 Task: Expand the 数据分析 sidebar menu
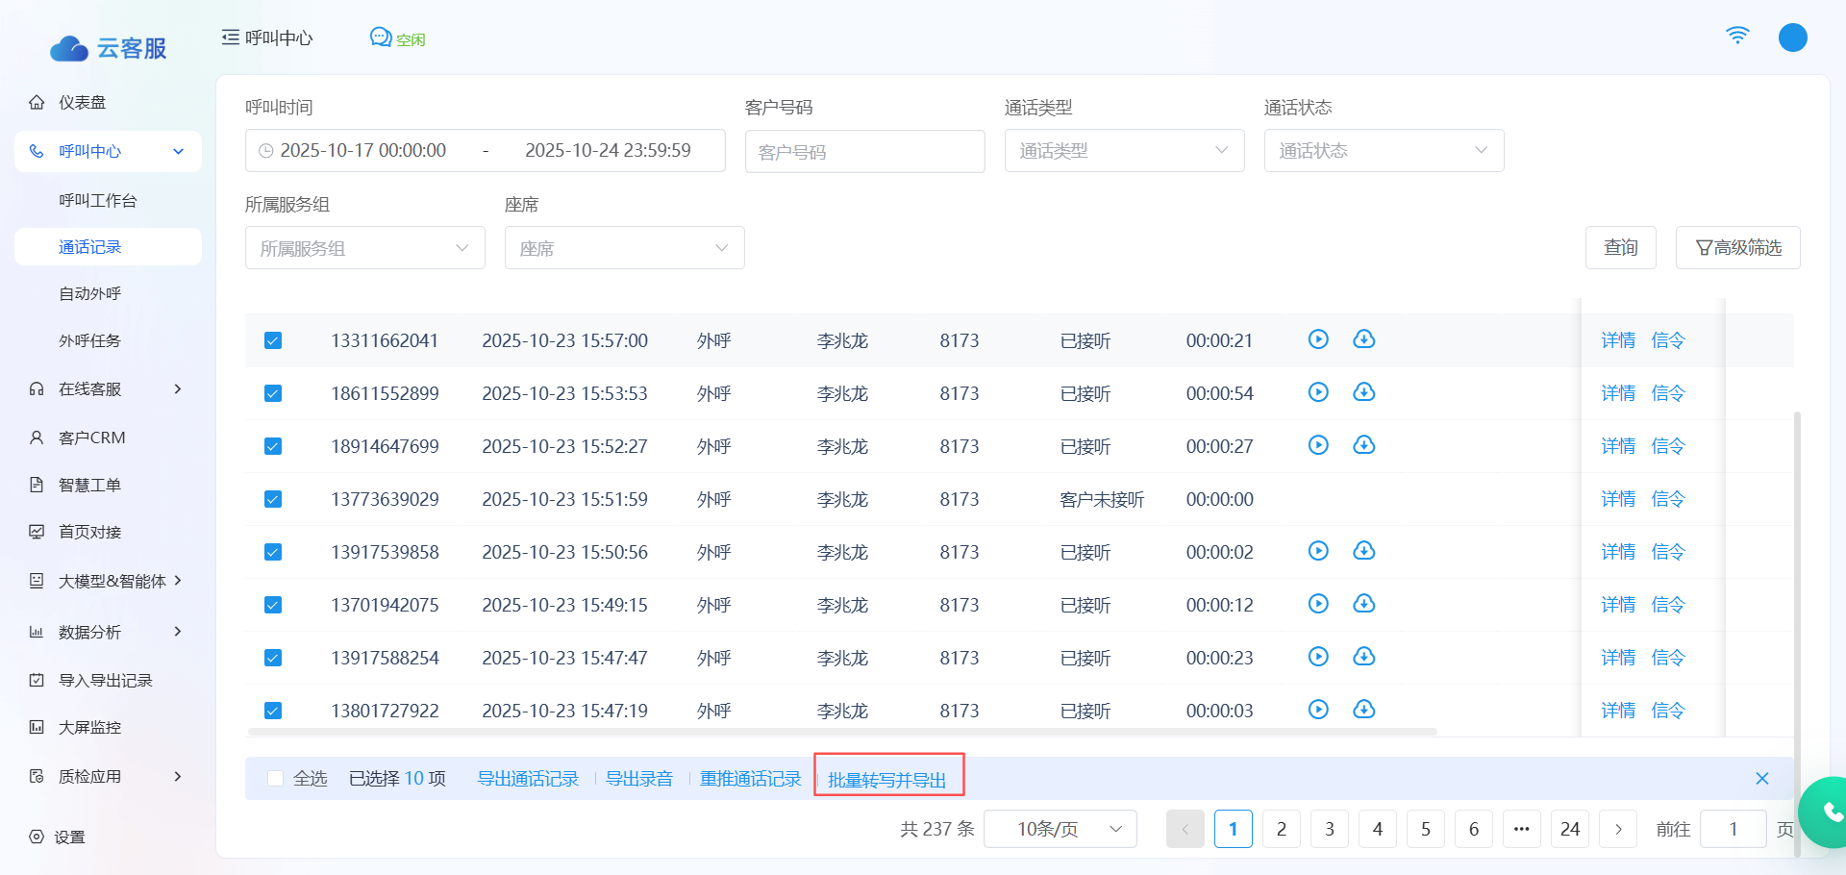click(106, 633)
